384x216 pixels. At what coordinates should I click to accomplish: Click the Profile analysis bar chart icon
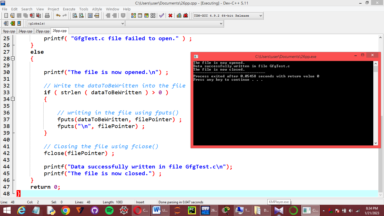point(179,15)
